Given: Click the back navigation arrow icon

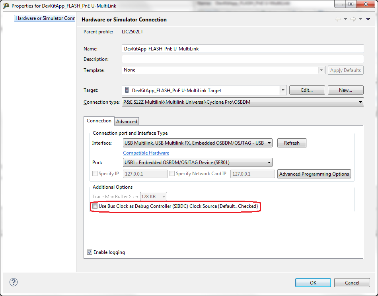Looking at the screenshot, I should click(x=338, y=19).
